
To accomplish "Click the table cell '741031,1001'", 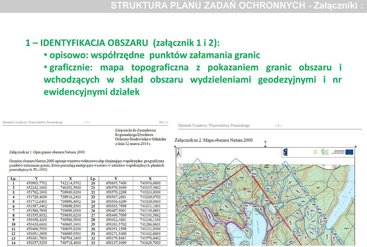I will point(150,206).
